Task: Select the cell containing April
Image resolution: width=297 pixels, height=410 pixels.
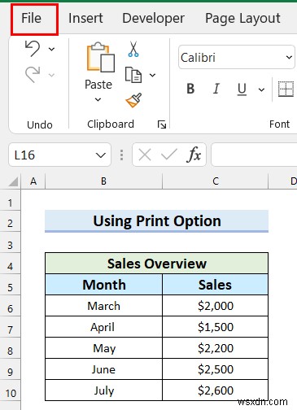Action: pos(104,327)
